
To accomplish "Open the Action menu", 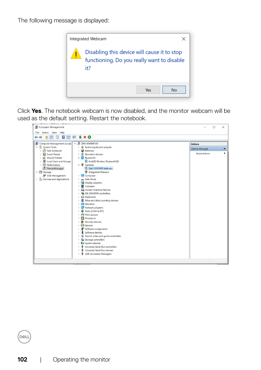I will click(45, 133).
